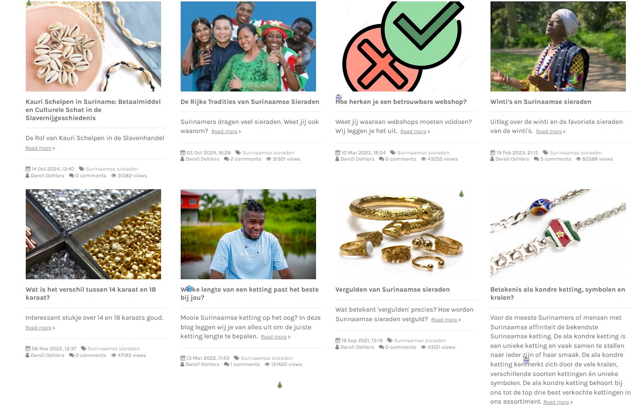Click 'Surinaamse sieraden' tag under 14 karaat post
The height and width of the screenshot is (406, 644).
114,349
